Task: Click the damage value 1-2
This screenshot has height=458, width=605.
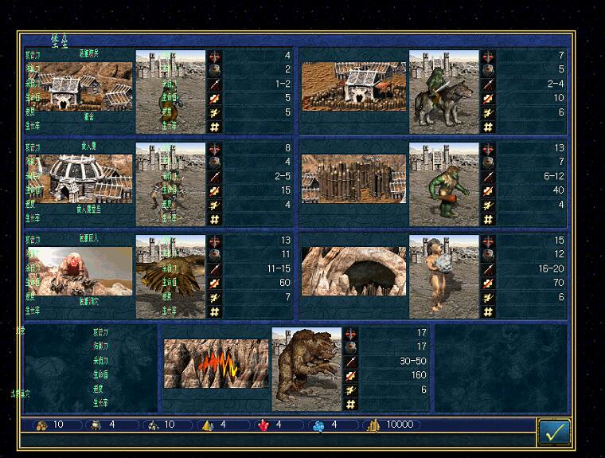Action: click(x=283, y=84)
